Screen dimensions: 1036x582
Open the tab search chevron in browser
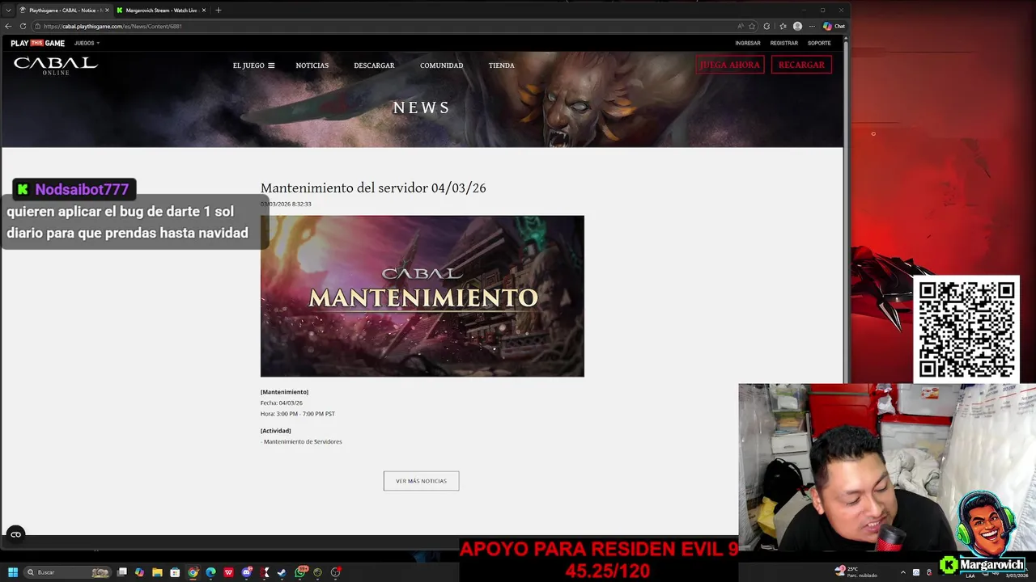click(9, 10)
